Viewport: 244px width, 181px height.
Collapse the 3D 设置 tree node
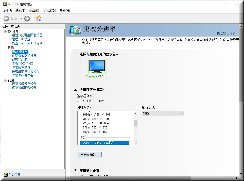point(5,32)
